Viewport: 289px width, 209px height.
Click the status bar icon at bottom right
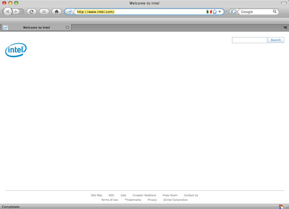[281, 206]
